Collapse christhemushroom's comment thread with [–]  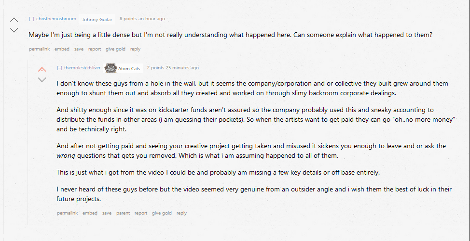click(x=31, y=18)
